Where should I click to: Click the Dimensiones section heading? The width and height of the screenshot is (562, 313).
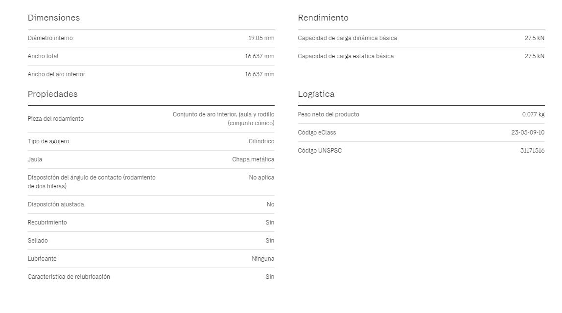click(54, 18)
